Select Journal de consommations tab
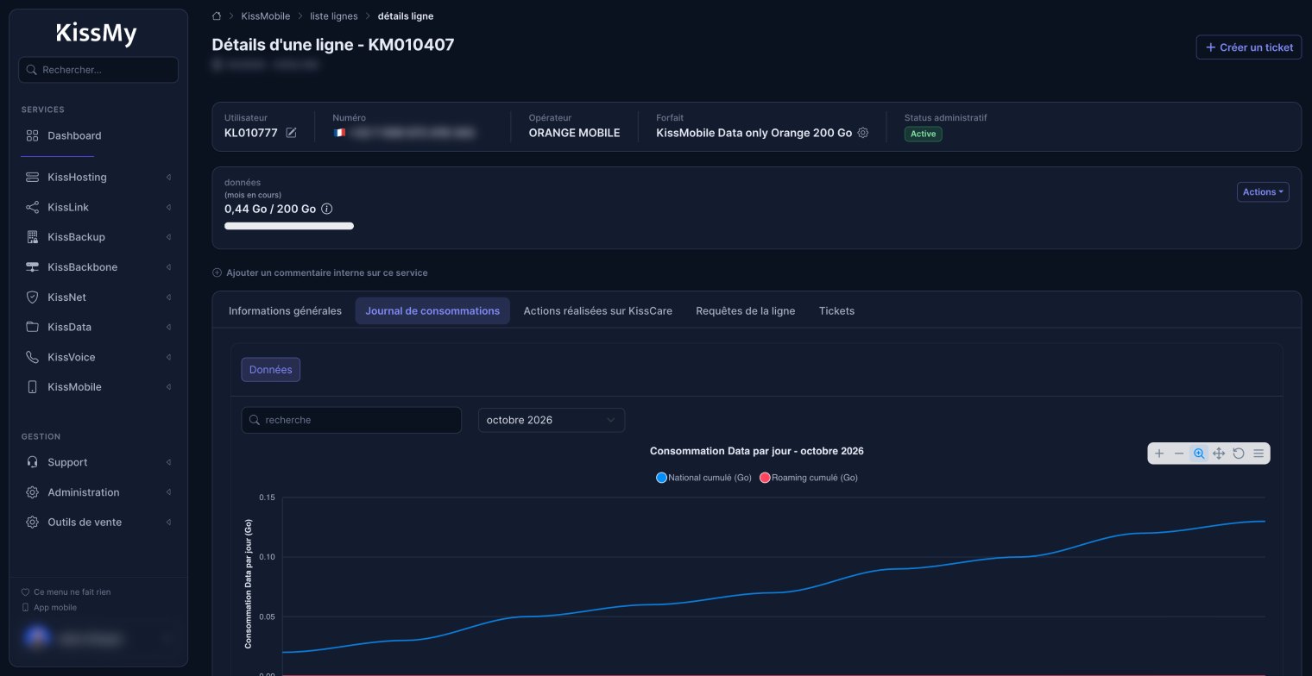Image resolution: width=1312 pixels, height=676 pixels. coord(432,310)
